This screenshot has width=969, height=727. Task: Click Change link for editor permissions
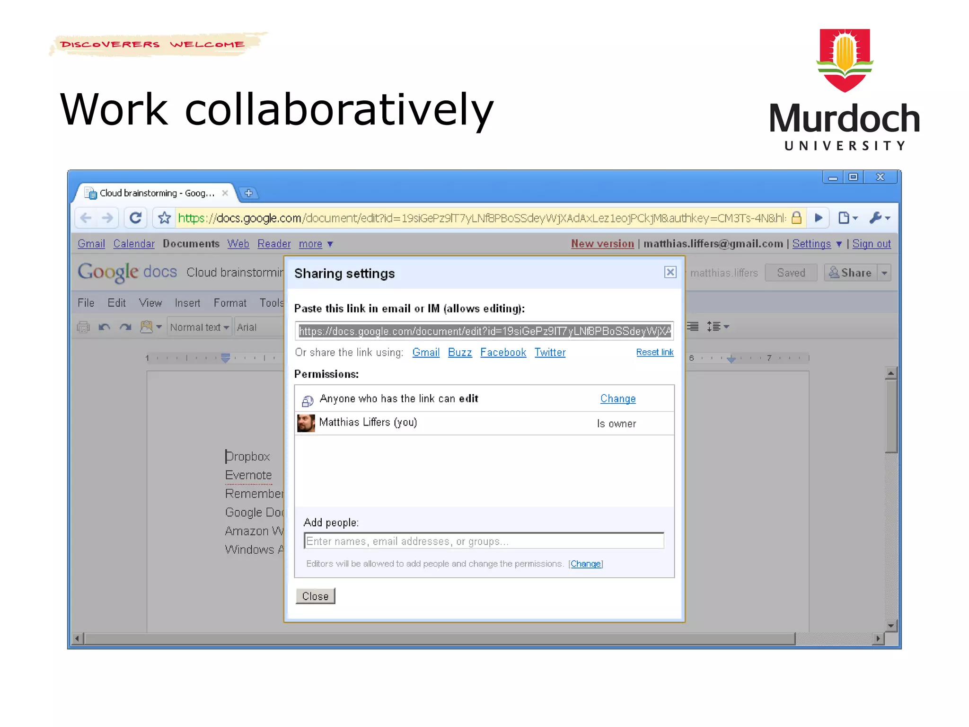tap(586, 564)
